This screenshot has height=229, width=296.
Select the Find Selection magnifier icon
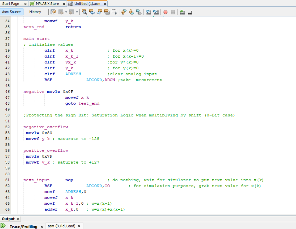(x=84, y=12)
